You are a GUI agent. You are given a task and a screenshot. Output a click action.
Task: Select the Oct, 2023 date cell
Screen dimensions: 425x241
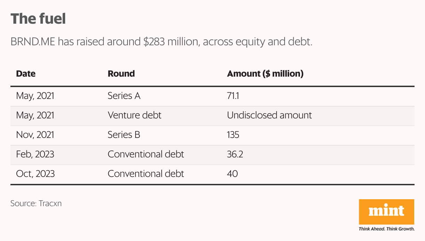click(x=35, y=173)
